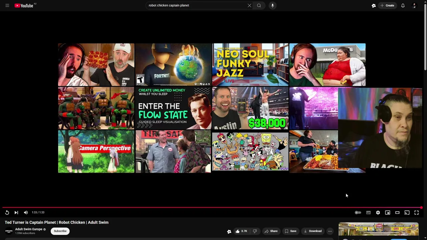
Task: Switch to theater mode
Action: point(397,212)
